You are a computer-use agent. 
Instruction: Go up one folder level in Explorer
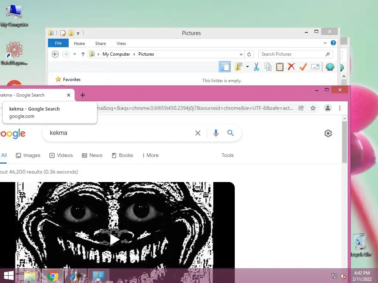(x=83, y=54)
